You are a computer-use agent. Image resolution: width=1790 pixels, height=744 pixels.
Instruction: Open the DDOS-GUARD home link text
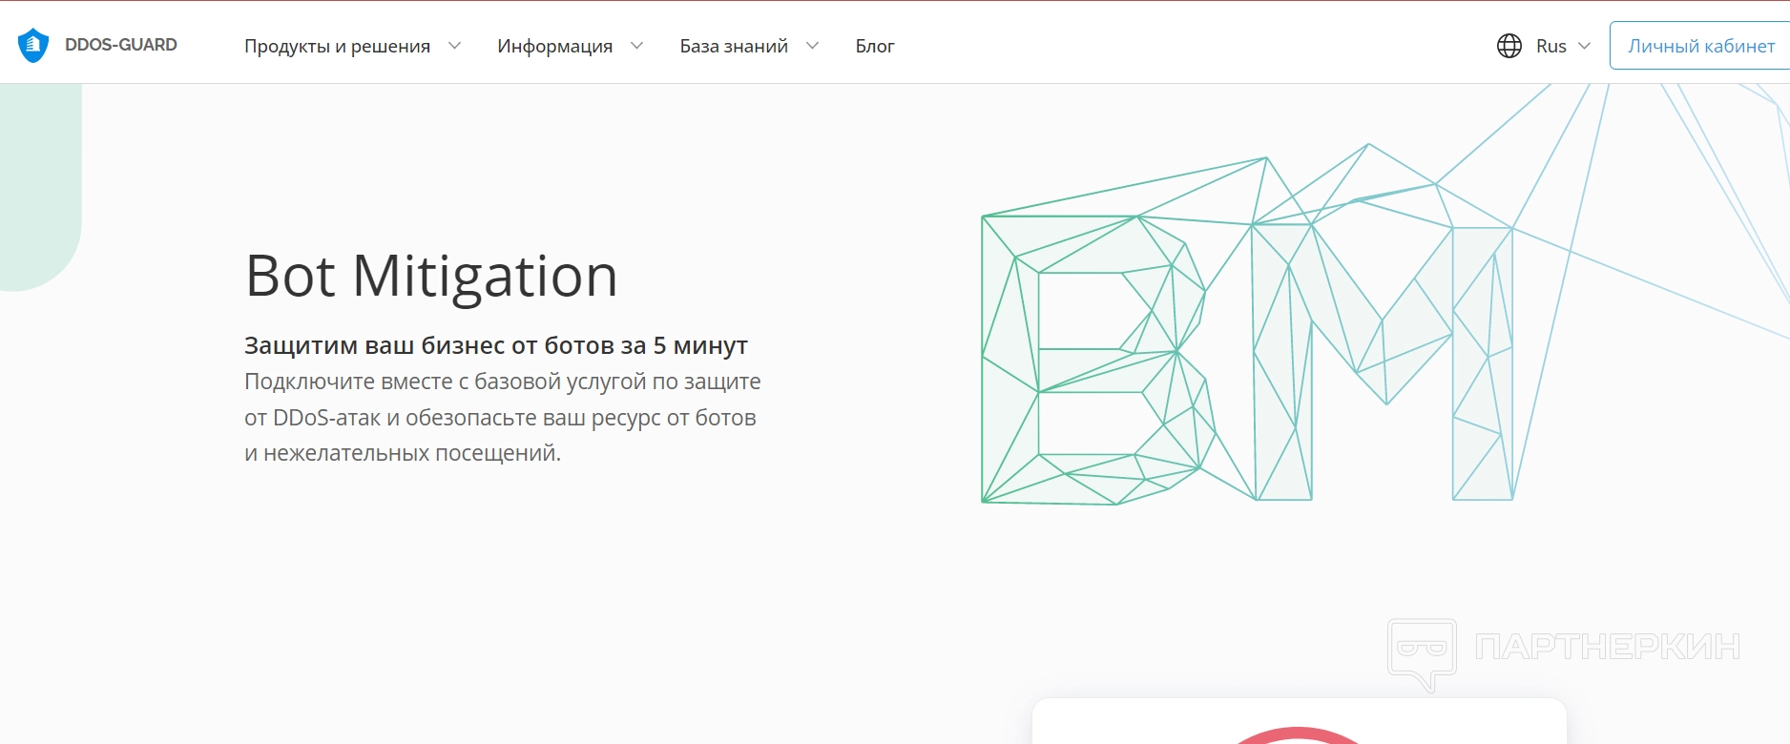coord(121,45)
